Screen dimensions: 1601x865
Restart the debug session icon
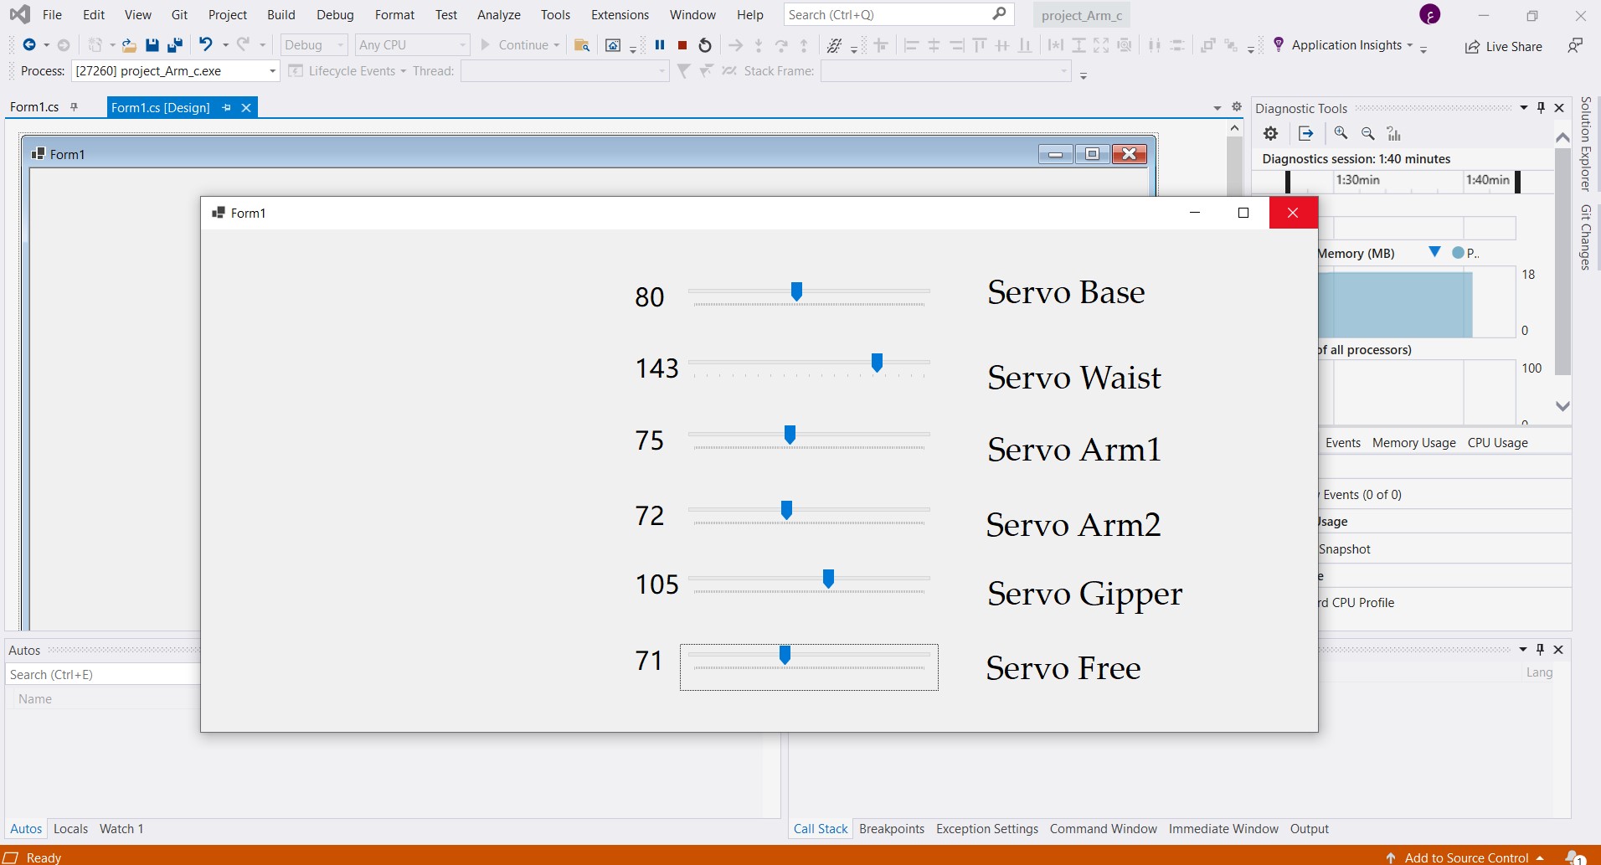coord(705,45)
